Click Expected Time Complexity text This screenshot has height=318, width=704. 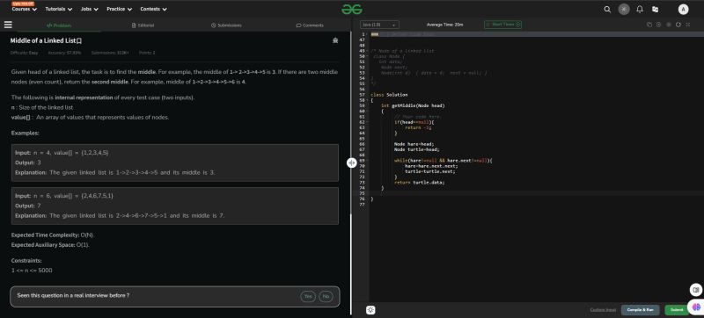53,235
